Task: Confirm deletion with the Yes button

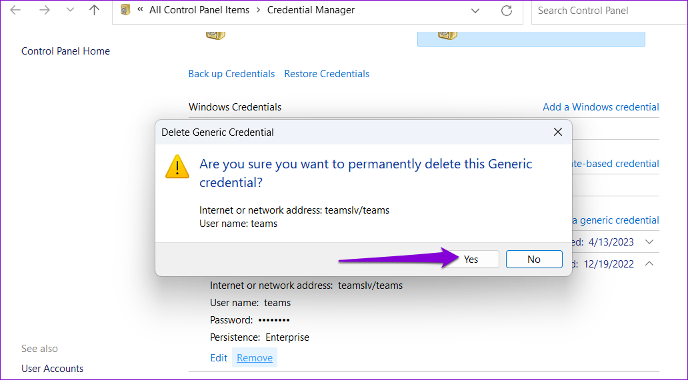Action: click(471, 259)
